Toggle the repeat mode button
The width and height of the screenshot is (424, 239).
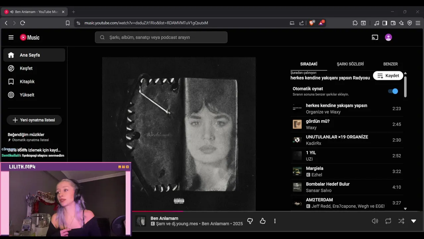tap(388, 221)
